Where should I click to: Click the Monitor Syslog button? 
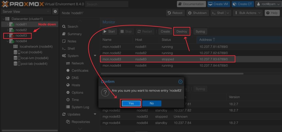click(x=200, y=32)
